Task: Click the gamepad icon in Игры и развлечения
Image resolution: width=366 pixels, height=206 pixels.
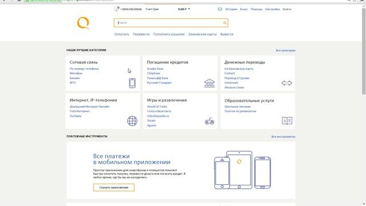Action: tap(209, 121)
